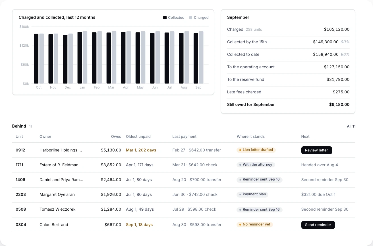Click the $5,130.00 owed amount
Image resolution: width=373 pixels, height=246 pixels.
(111, 150)
